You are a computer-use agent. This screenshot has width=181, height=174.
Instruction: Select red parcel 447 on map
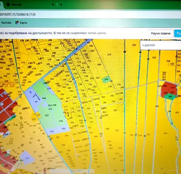173,87
